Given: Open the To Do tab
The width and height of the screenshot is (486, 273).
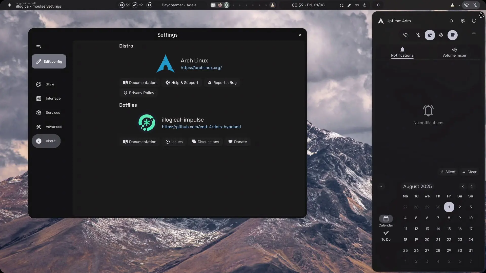Looking at the screenshot, I should (x=386, y=236).
